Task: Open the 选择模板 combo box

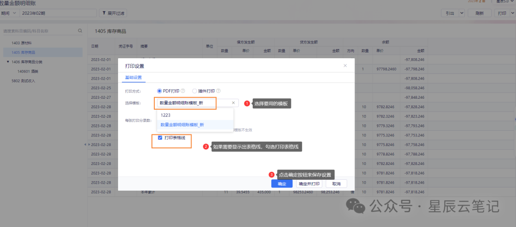Action: point(198,103)
